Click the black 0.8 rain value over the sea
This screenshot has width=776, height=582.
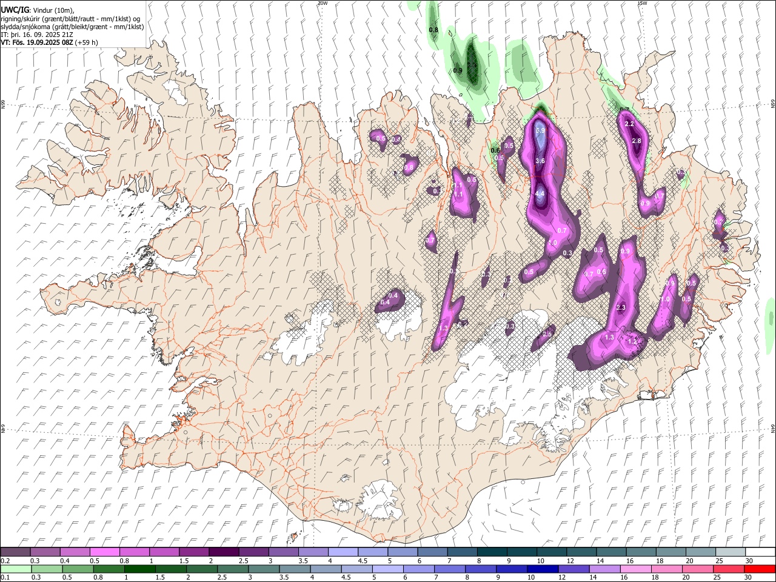point(433,30)
